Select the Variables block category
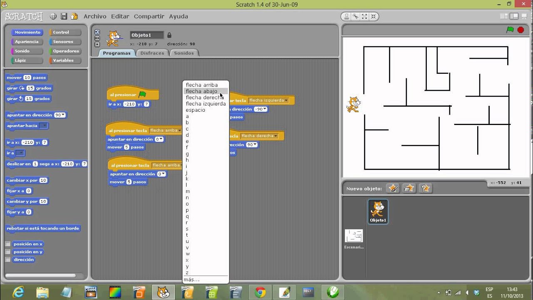Viewport: 533px width, 300px height. pyautogui.click(x=65, y=60)
